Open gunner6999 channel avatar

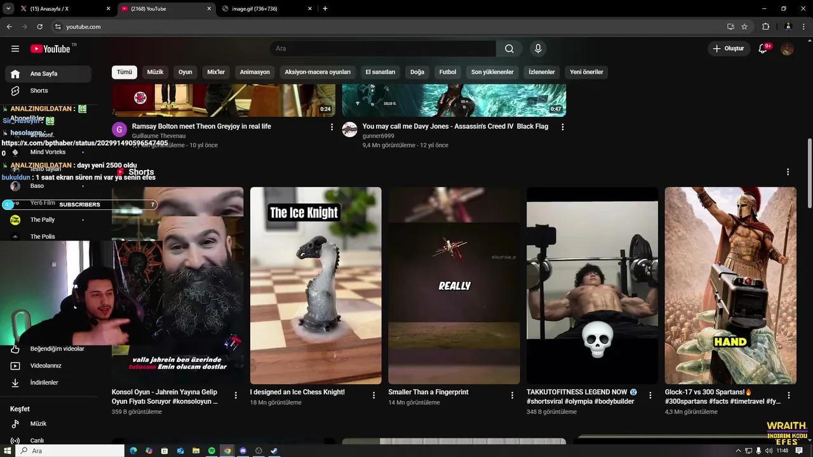pos(350,129)
